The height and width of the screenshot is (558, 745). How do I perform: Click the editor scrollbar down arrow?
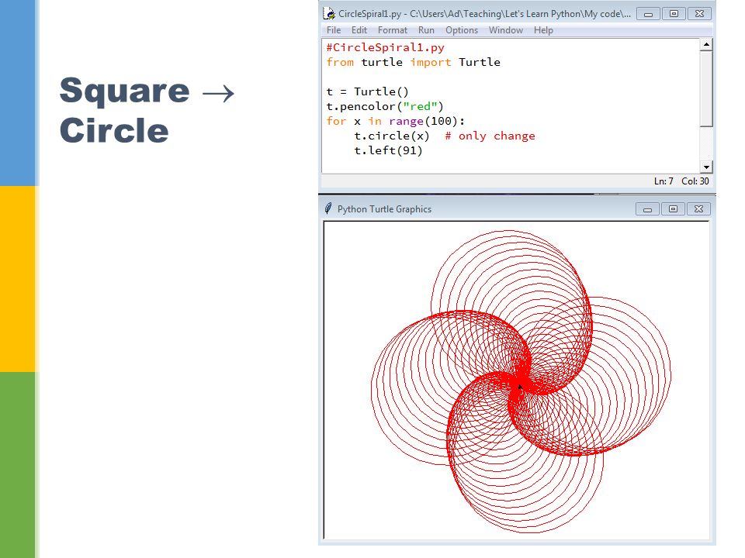click(x=706, y=167)
